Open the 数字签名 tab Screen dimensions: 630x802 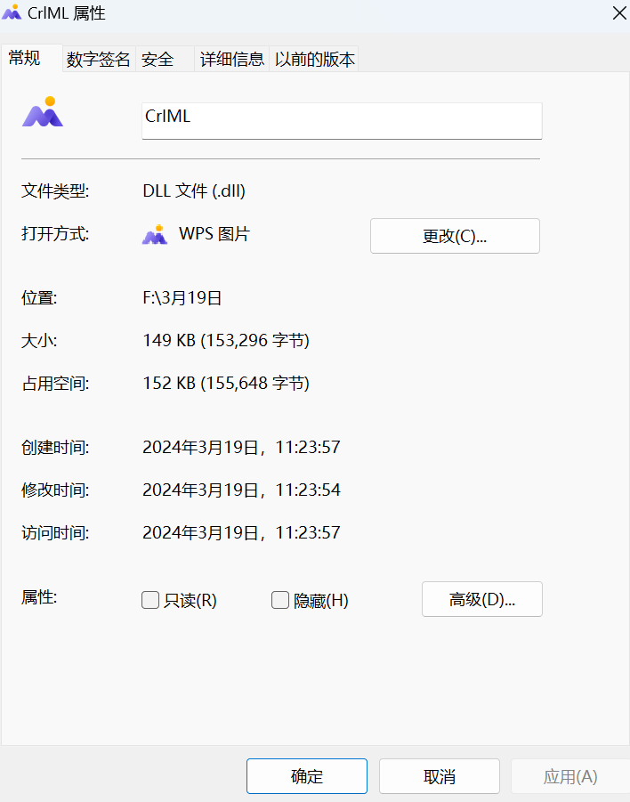pyautogui.click(x=98, y=60)
